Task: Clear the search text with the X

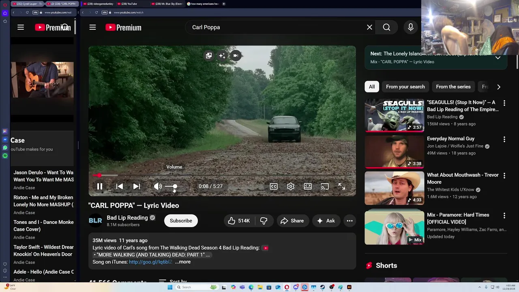Action: (x=369, y=27)
